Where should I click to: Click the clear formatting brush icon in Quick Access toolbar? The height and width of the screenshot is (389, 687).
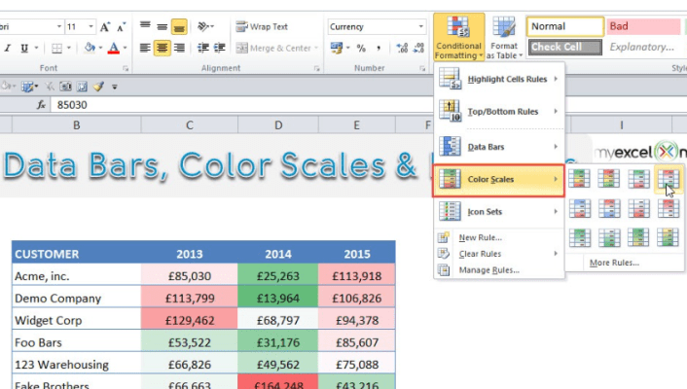point(98,87)
